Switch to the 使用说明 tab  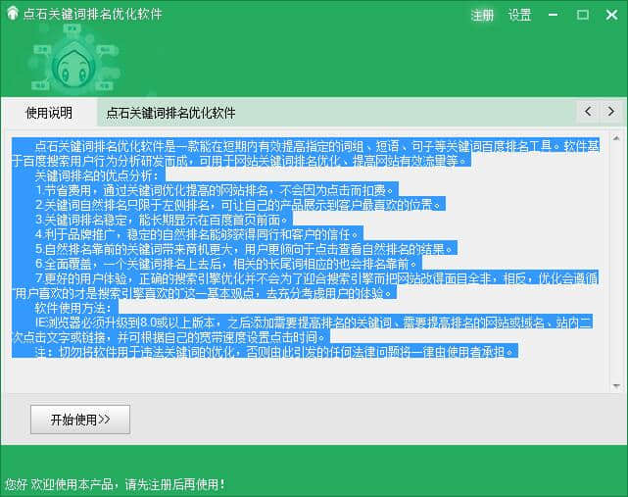(x=49, y=112)
